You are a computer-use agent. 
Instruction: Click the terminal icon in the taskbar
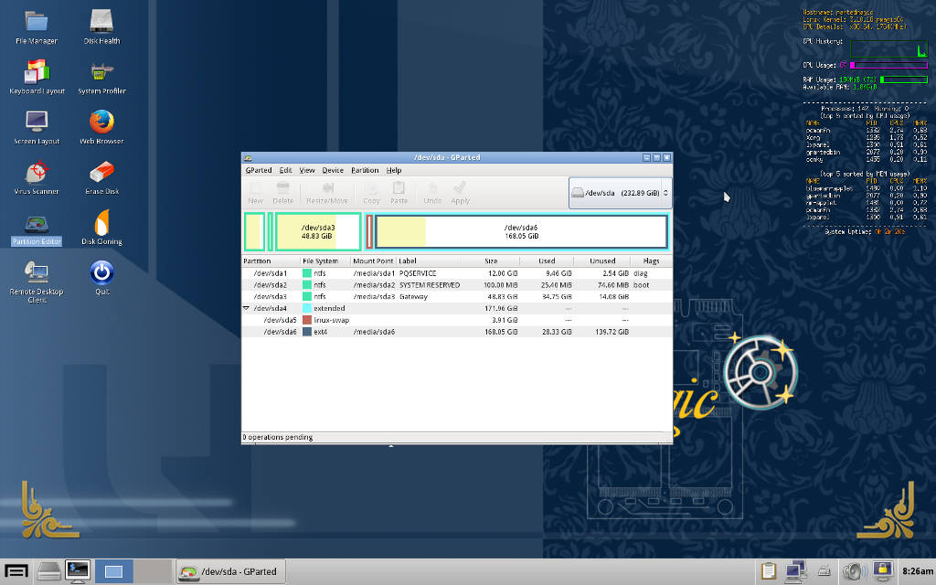[x=77, y=571]
